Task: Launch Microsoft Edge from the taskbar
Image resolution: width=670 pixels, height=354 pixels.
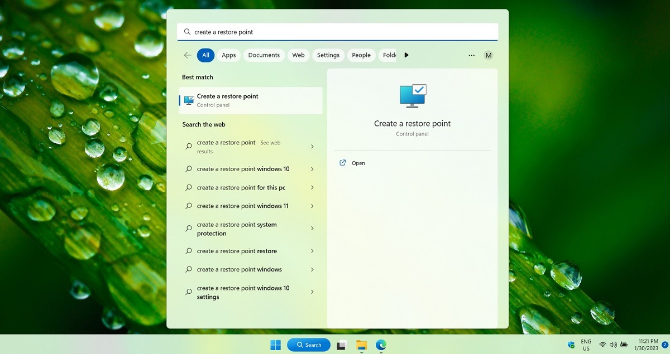Action: click(382, 345)
